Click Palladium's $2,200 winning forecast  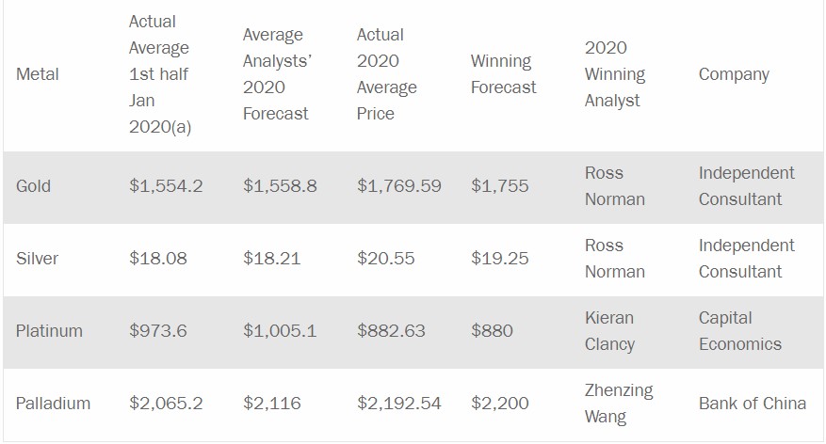point(500,404)
